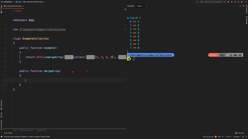Open the Terminal tool window button on right edge
248x139 pixels.
click(x=246, y=20)
